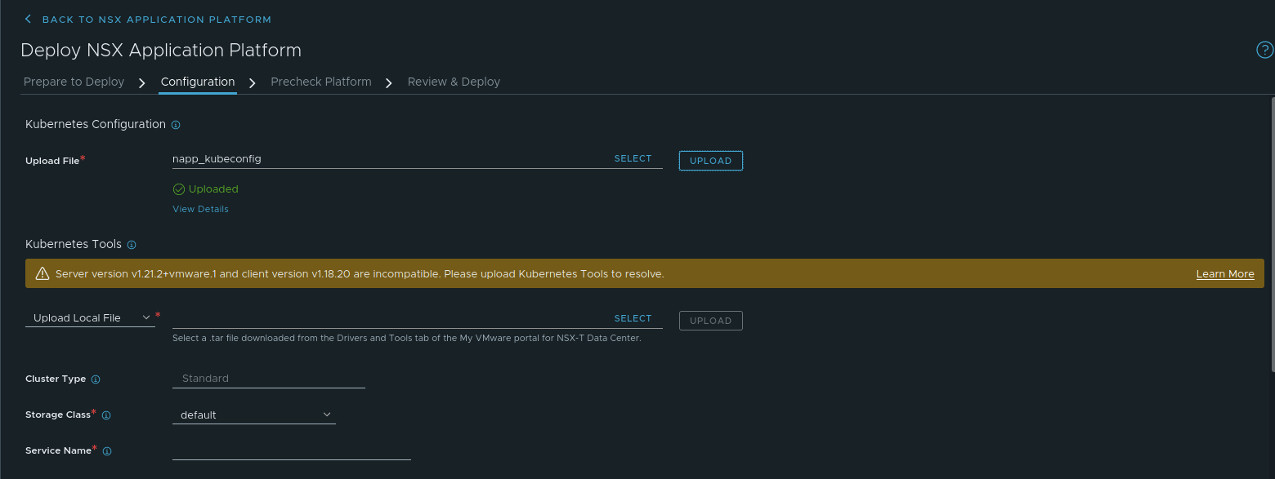Open the Upload Local File dropdown
The height and width of the screenshot is (479, 1275).
click(90, 318)
